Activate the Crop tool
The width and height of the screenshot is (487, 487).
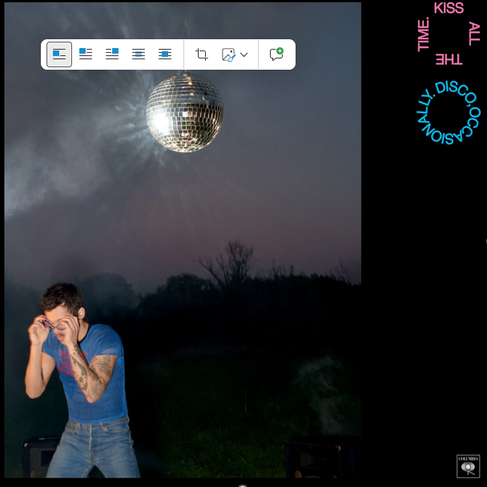pos(202,54)
